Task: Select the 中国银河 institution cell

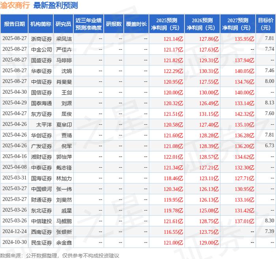Action: (x=41, y=189)
